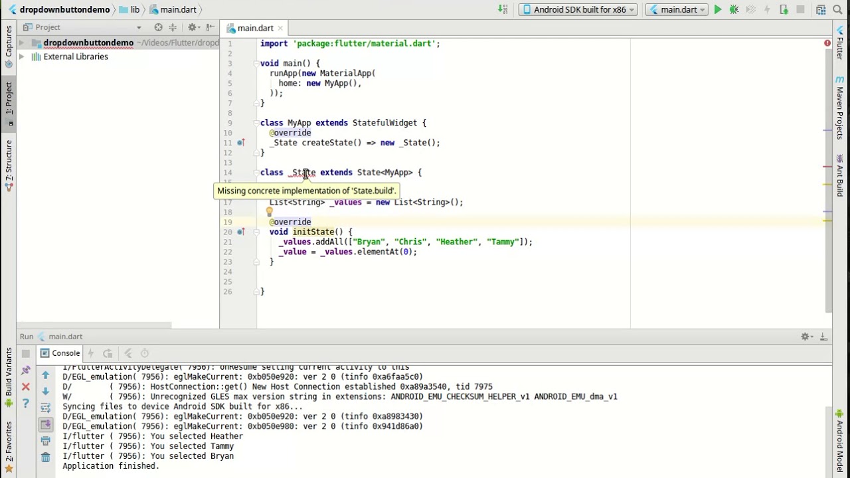Click the red error stripe marker in editor
Screen dimensions: 850x478
(827, 167)
